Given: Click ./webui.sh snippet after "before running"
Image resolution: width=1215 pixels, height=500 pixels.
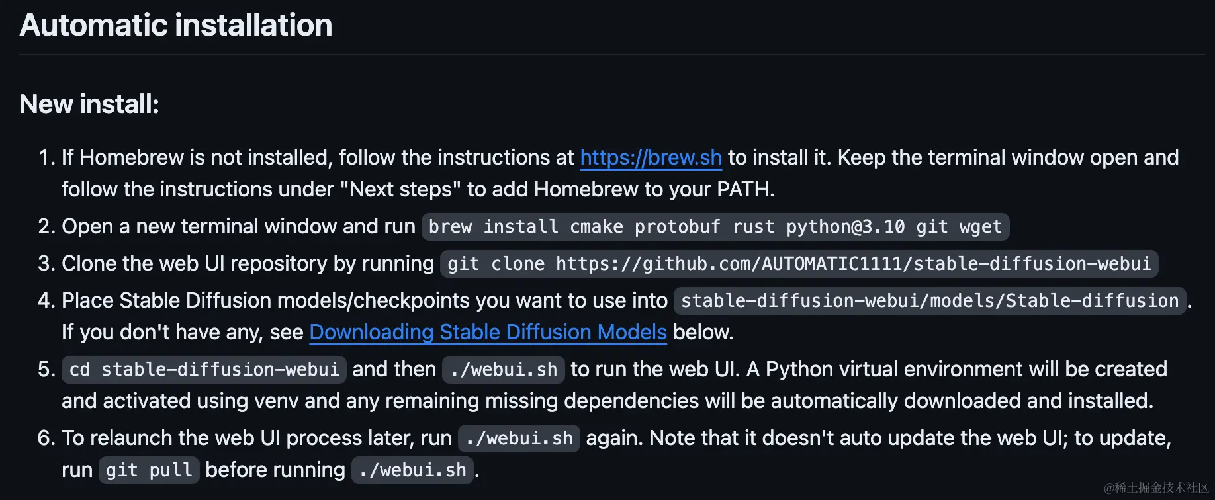Looking at the screenshot, I should coord(412,470).
